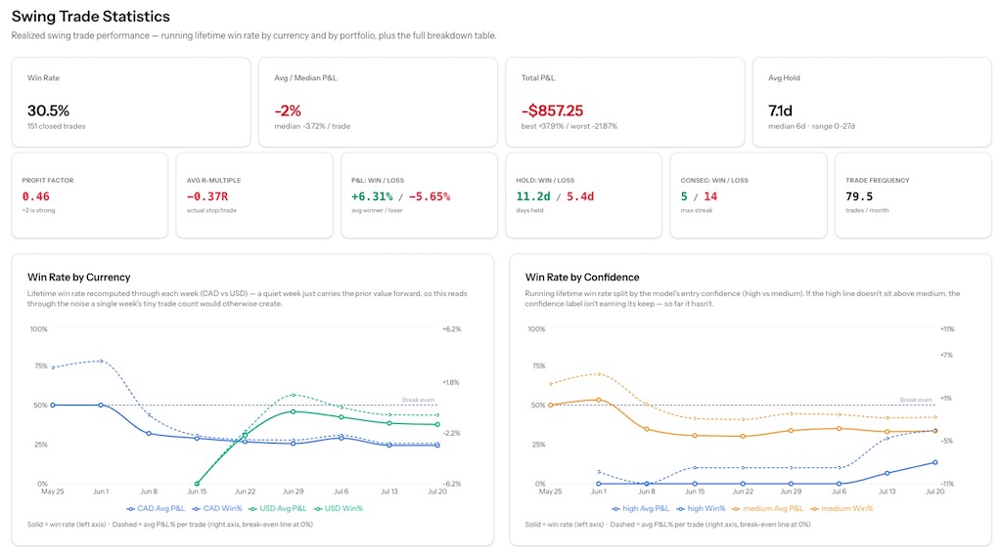Click the TRADE FREQUENCY card label

878,181
